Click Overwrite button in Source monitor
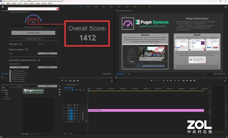This screenshot has width=228, height=138. [x=74, y=80]
